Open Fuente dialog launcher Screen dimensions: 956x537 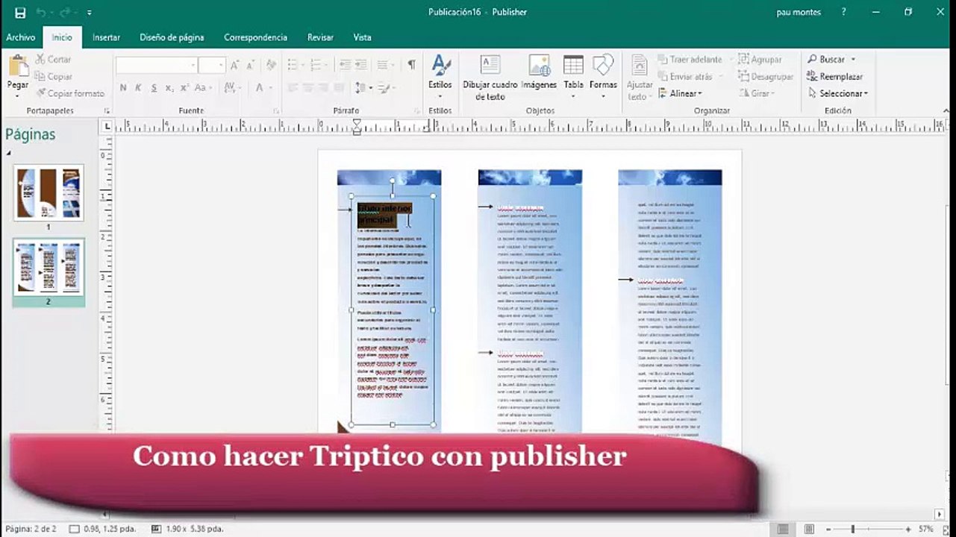point(276,111)
